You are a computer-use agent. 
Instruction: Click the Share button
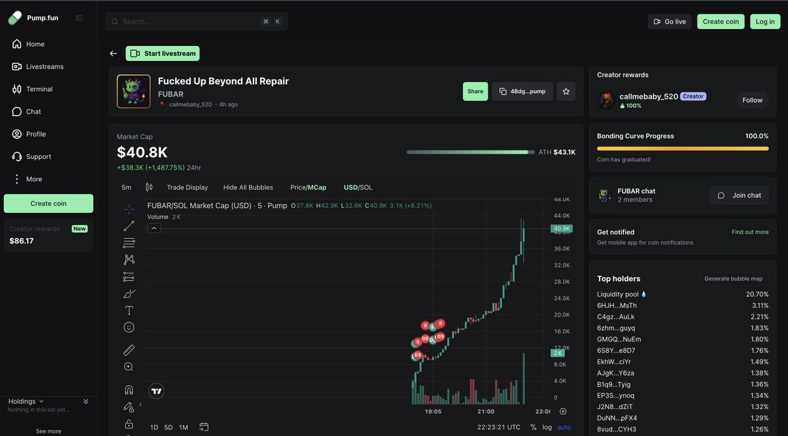[475, 91]
